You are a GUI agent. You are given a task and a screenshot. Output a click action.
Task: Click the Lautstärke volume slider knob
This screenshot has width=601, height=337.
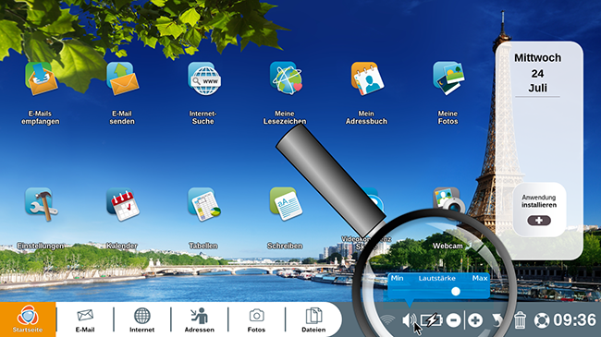point(455,292)
